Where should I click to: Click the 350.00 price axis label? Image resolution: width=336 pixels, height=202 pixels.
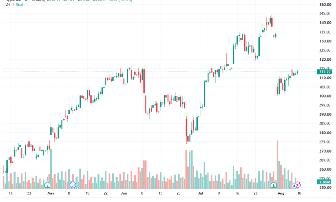click(x=325, y=4)
